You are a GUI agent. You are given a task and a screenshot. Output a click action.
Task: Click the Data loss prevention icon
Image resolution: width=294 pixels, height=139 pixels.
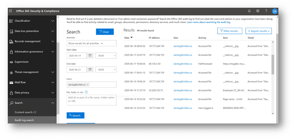(x=11, y=31)
